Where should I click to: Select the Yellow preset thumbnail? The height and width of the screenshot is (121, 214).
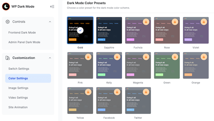coord(80,101)
